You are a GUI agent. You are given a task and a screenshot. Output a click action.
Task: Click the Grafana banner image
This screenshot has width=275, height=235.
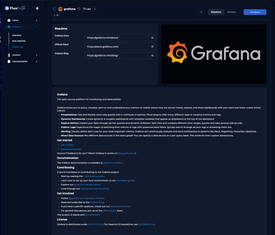click(x=214, y=54)
